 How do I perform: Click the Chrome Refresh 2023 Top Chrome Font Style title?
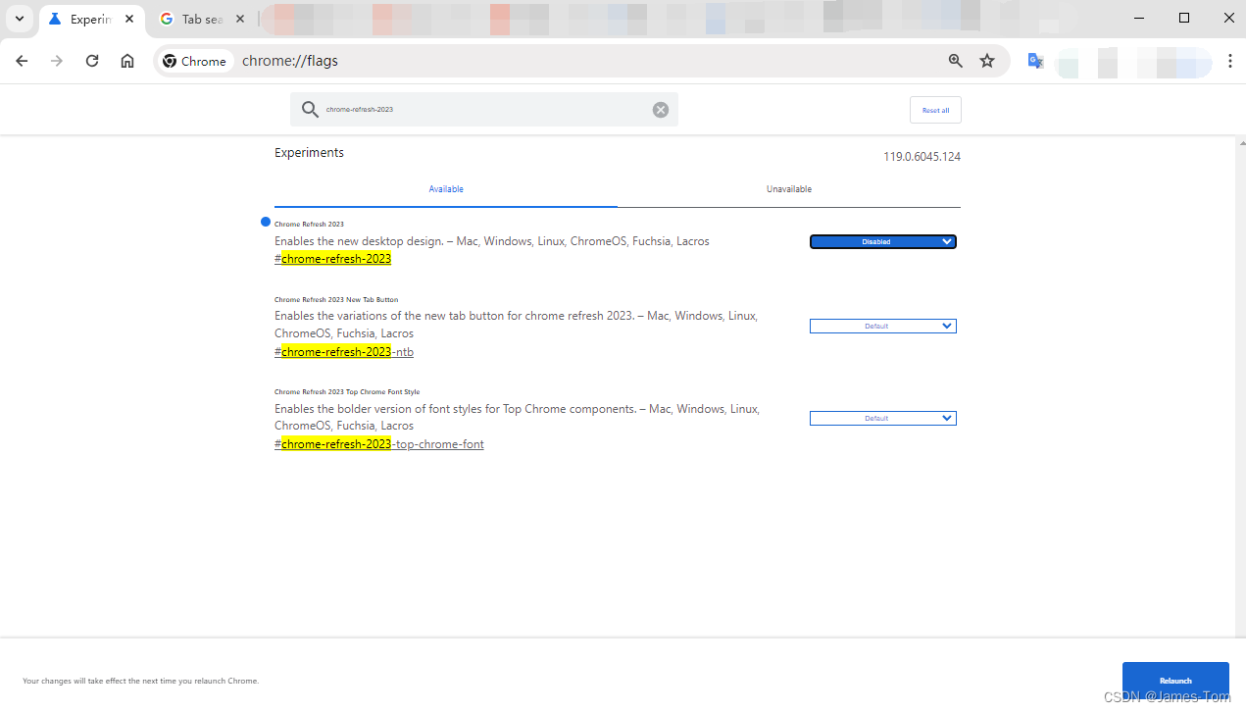tap(347, 391)
